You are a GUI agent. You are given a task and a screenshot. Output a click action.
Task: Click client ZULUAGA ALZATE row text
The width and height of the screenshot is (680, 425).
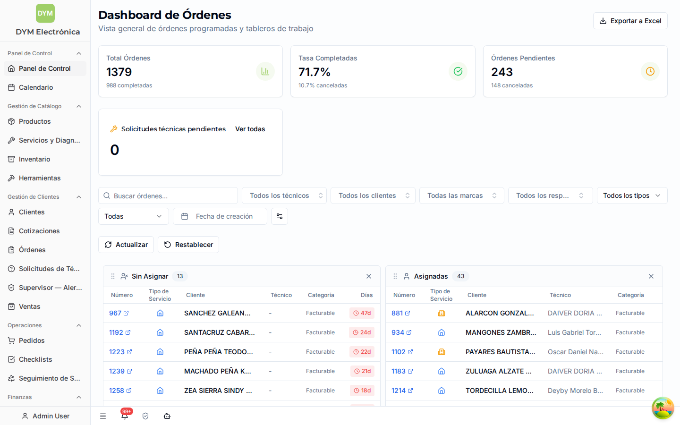pyautogui.click(x=499, y=371)
